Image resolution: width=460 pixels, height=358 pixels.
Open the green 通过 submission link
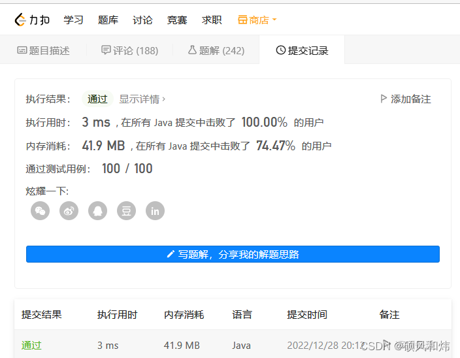point(31,346)
